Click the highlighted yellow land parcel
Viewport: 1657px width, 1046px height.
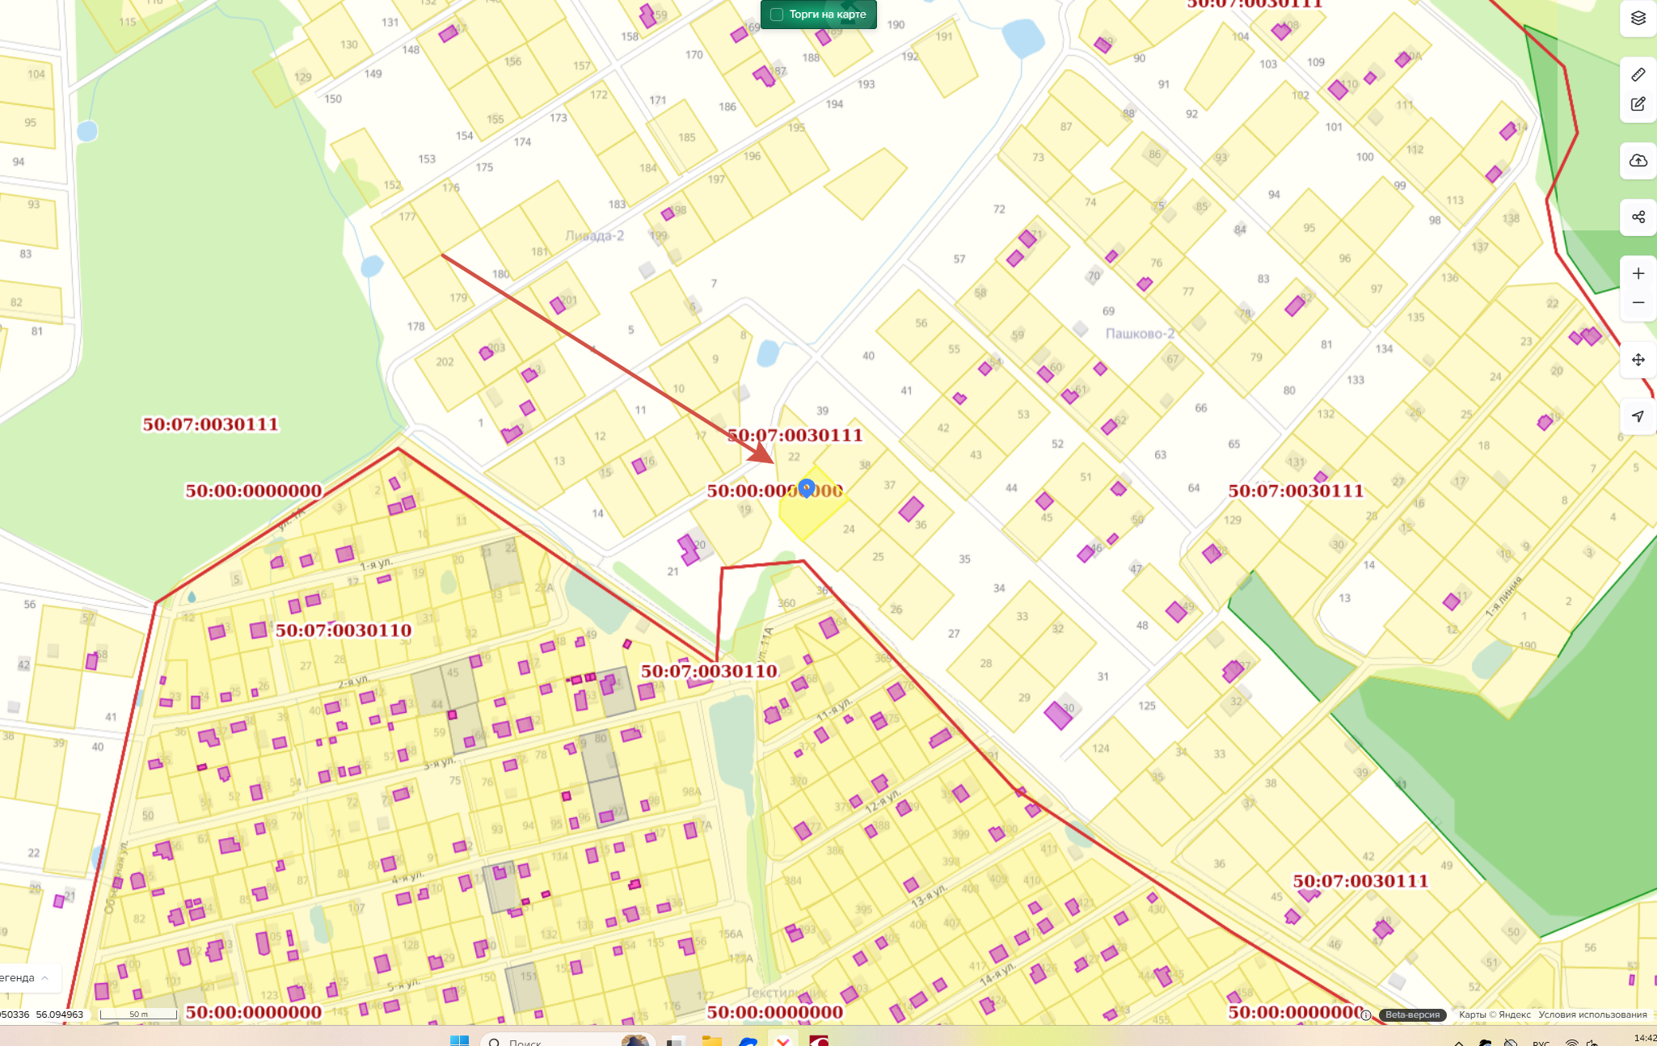pyautogui.click(x=808, y=517)
